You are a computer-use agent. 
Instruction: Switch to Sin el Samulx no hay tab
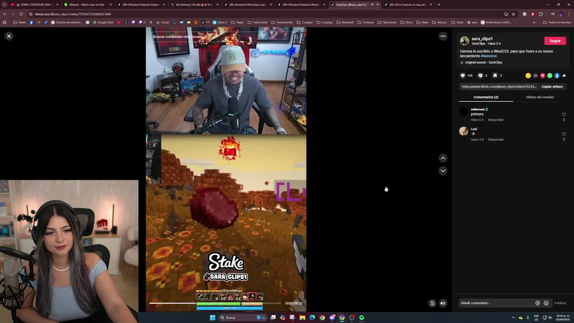click(408, 4)
